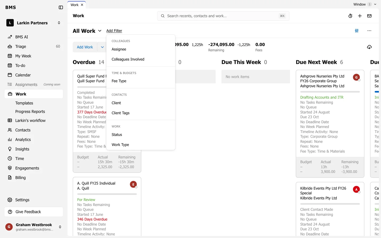This screenshot has height=238, width=381.
Task: Choose the Fee Type filter
Action: [141, 81]
